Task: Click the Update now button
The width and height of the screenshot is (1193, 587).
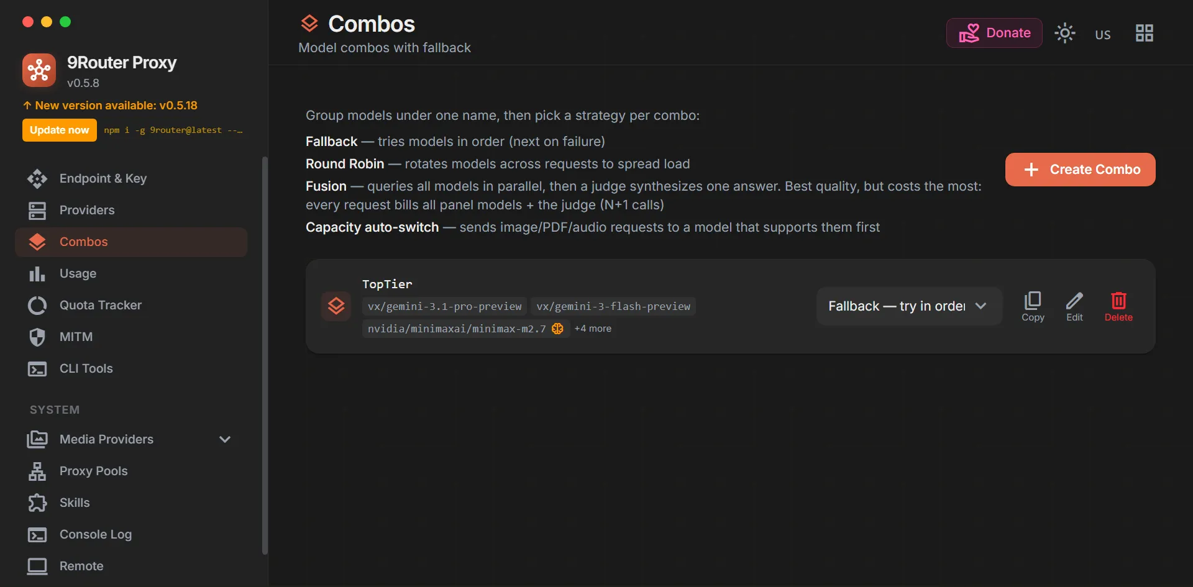Action: click(x=60, y=130)
